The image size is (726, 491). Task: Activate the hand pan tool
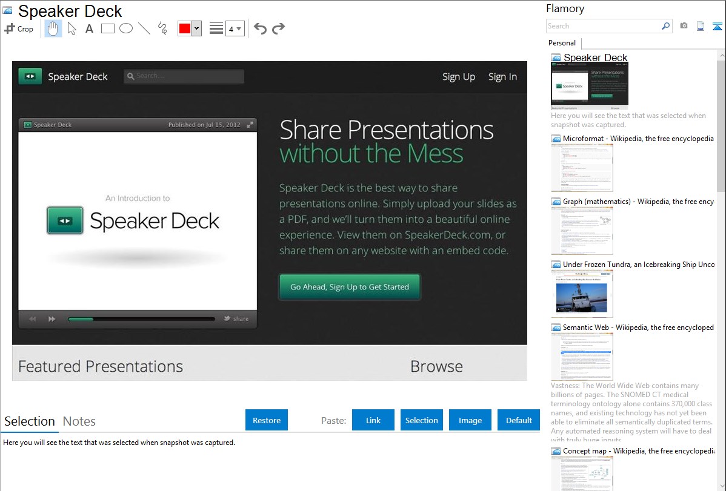point(53,28)
